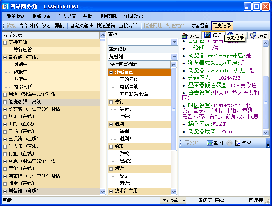Open the 系统设置 menu
Image resolution: width=272 pixels, height=206 pixels.
tap(41, 16)
